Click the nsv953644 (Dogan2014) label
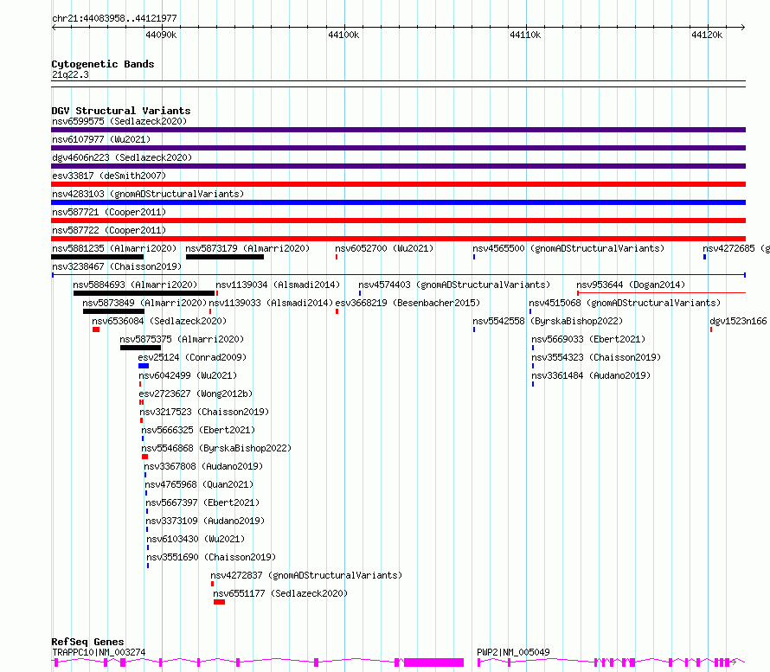Screen dimensions: 770x672 [x=631, y=285]
